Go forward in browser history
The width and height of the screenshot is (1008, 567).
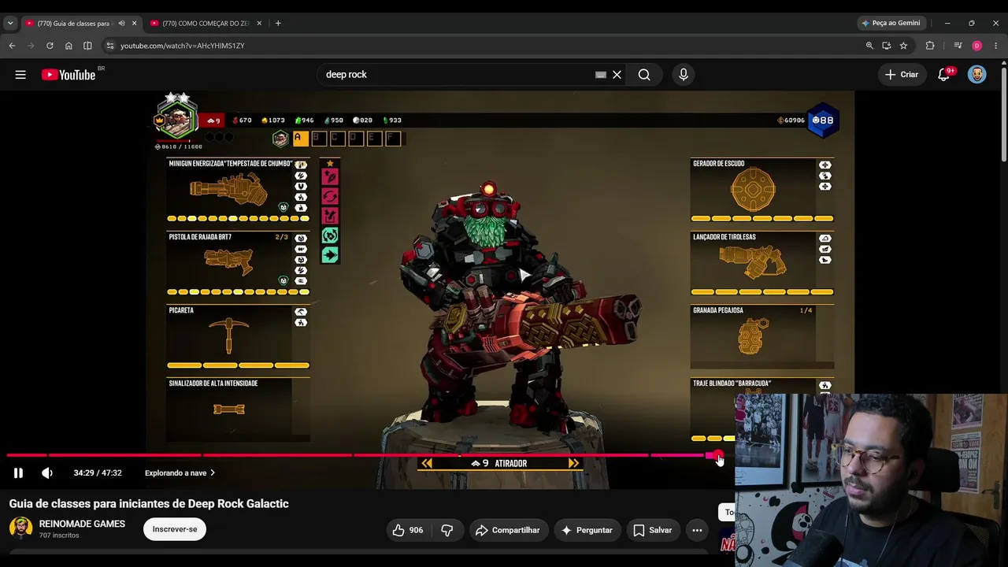point(31,46)
